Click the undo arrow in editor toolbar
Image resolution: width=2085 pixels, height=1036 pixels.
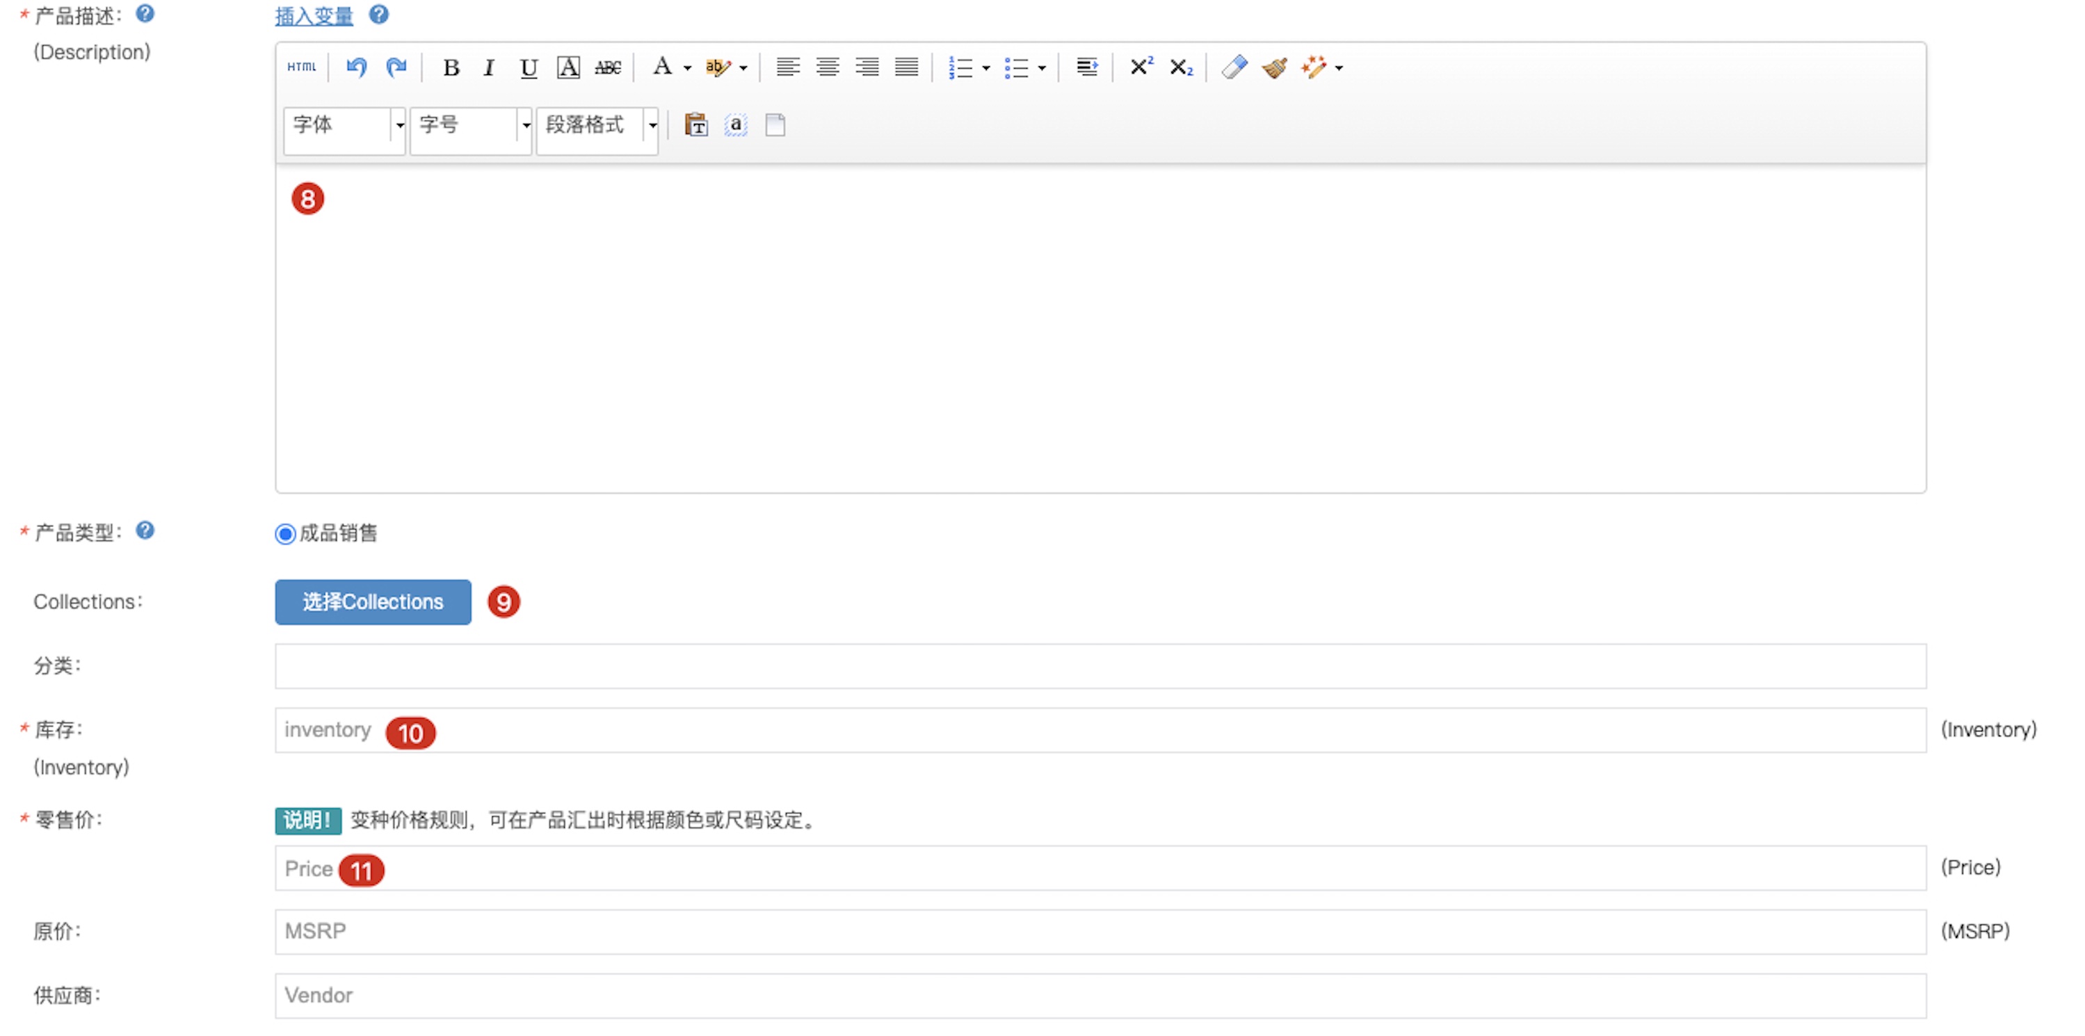tap(356, 67)
